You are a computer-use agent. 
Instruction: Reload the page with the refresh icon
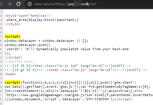coord(18,4)
